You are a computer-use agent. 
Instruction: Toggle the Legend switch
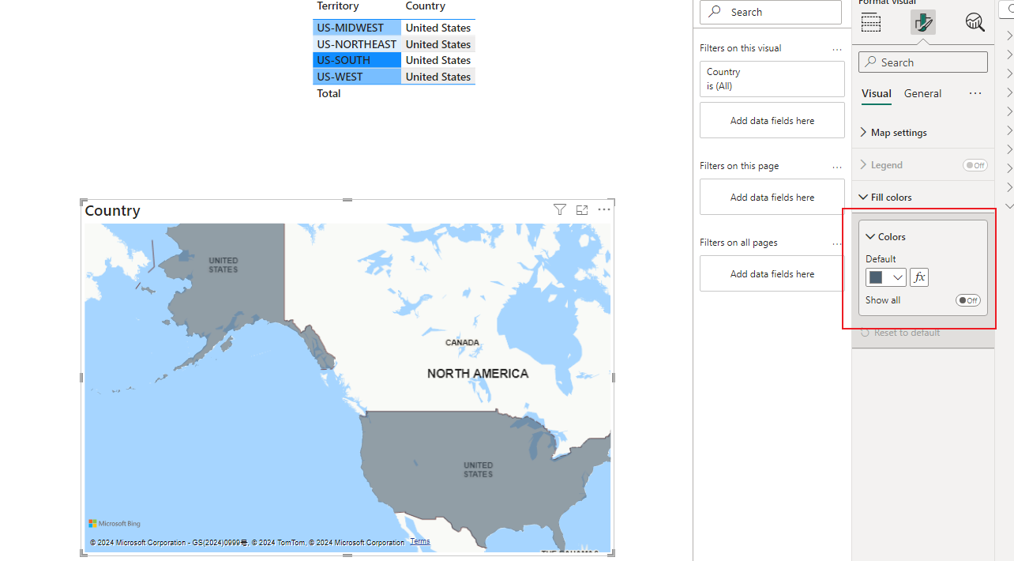pyautogui.click(x=975, y=165)
